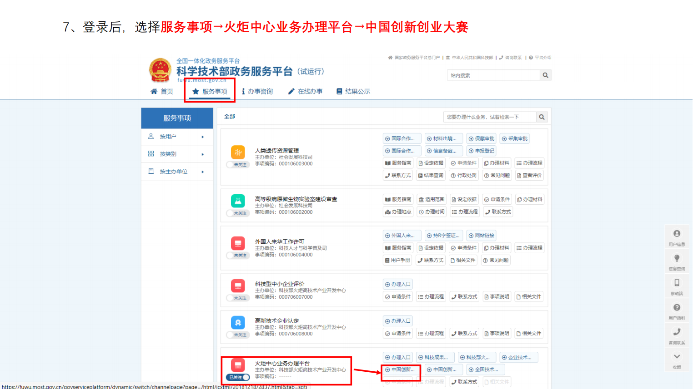Open the 用户信息 icon in the right sidebar

coord(677,237)
